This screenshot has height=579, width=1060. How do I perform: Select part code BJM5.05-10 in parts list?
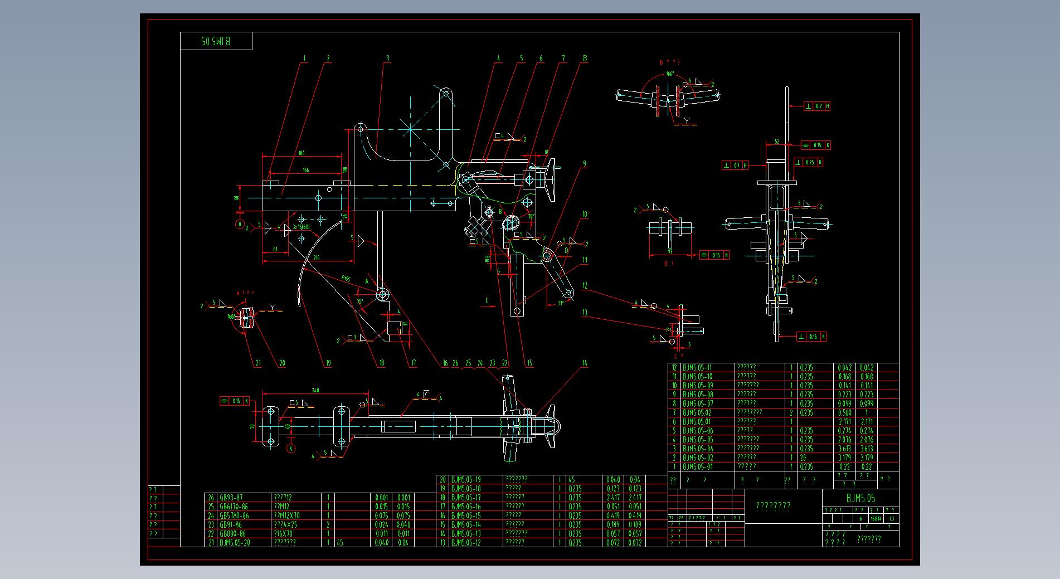click(x=697, y=377)
